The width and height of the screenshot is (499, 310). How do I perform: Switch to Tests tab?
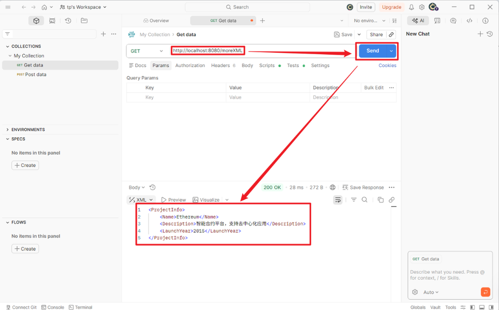coord(296,66)
